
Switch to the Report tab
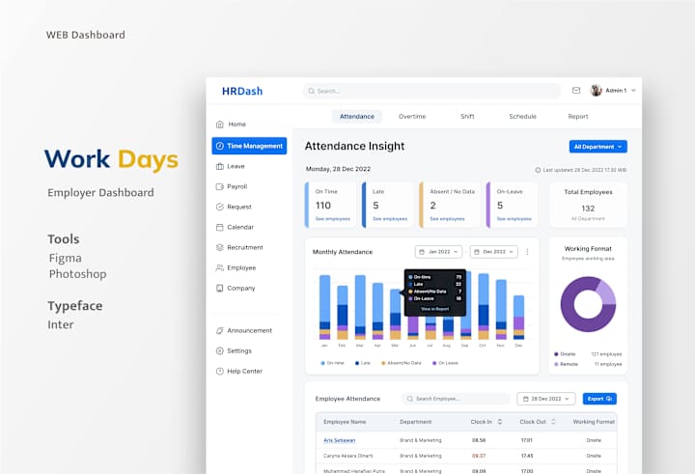[578, 117]
